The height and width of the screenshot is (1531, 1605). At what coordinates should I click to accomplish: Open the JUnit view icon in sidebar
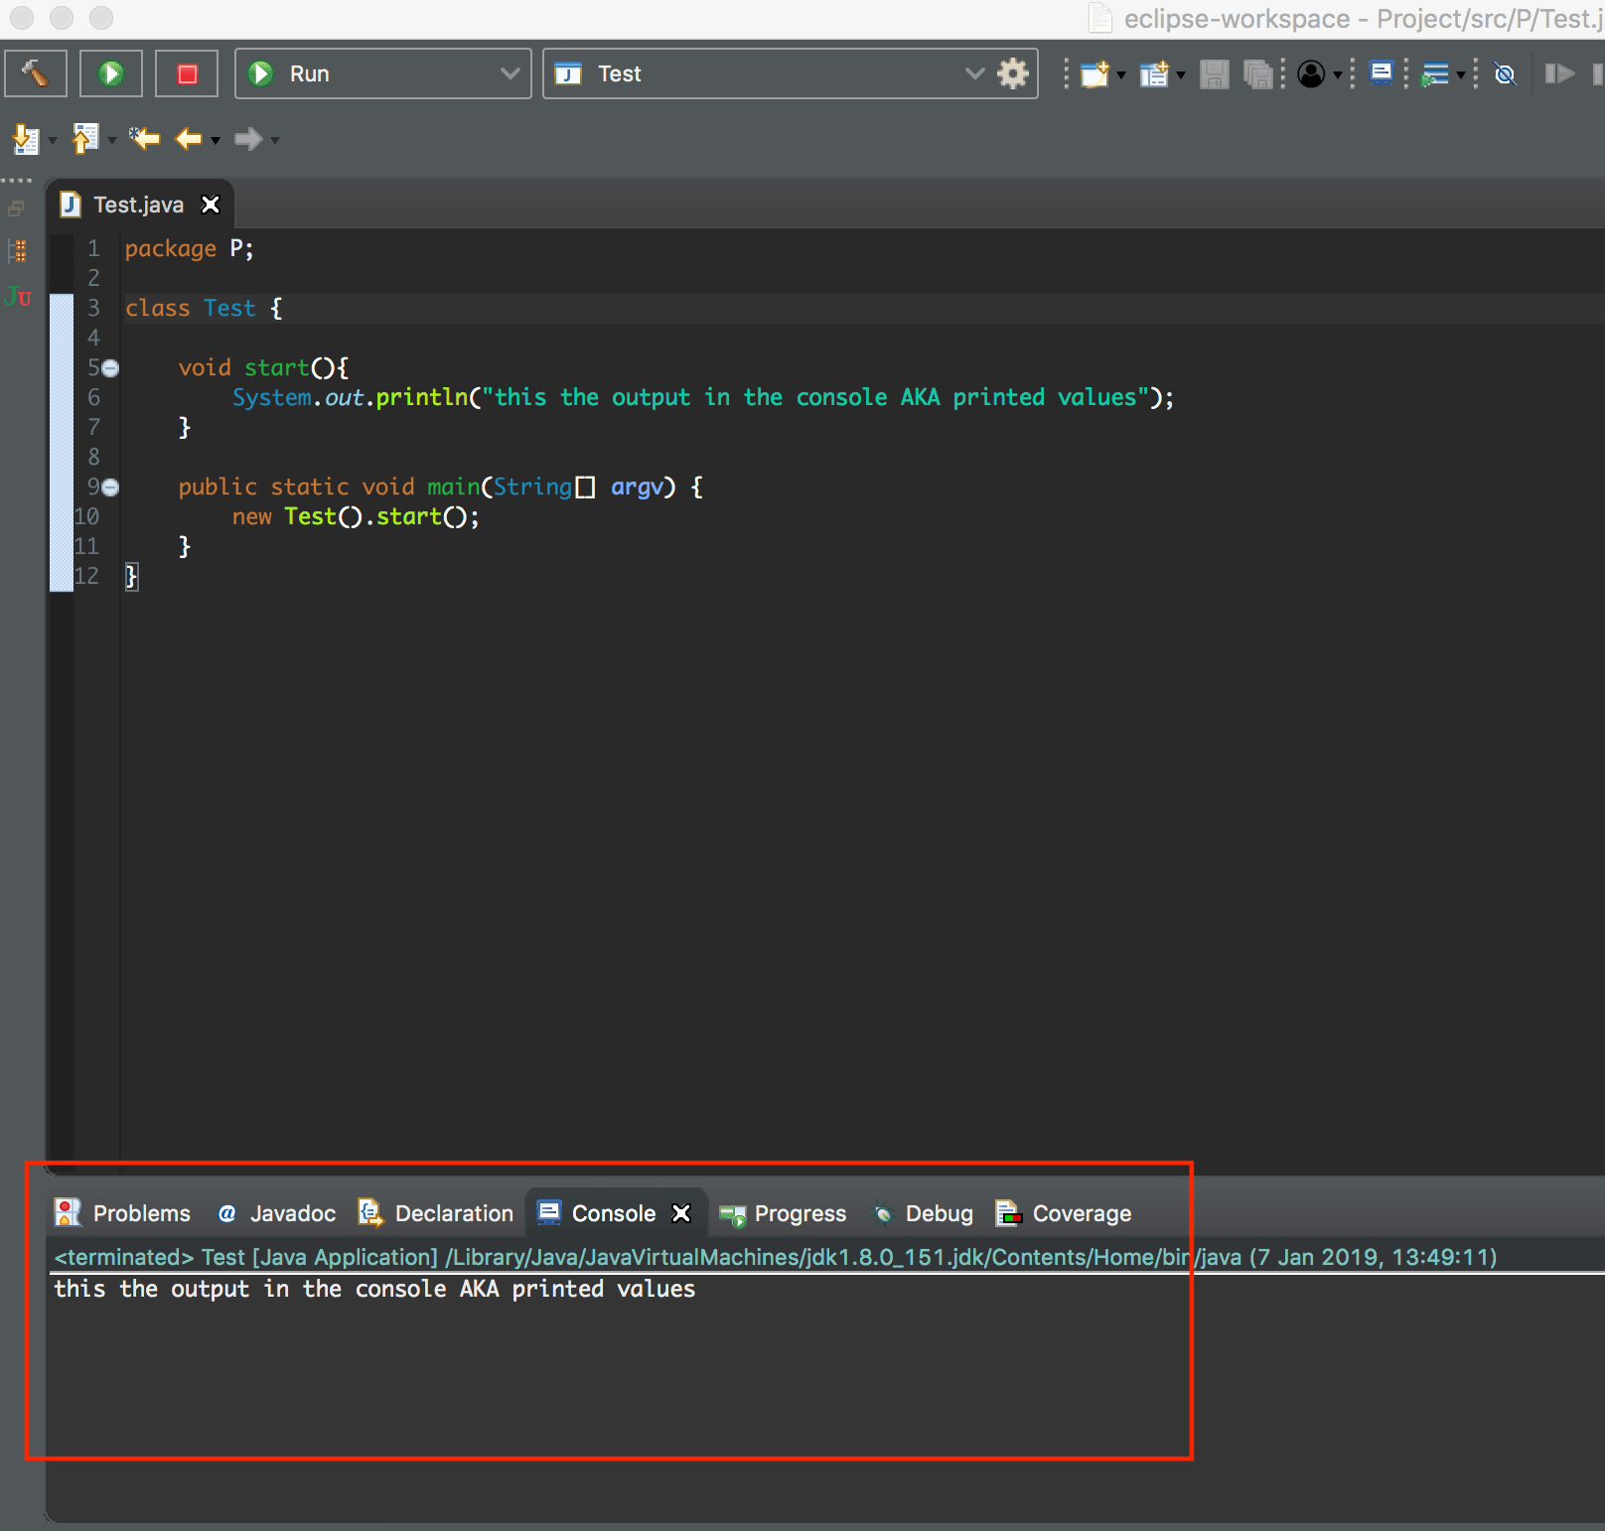click(x=17, y=296)
